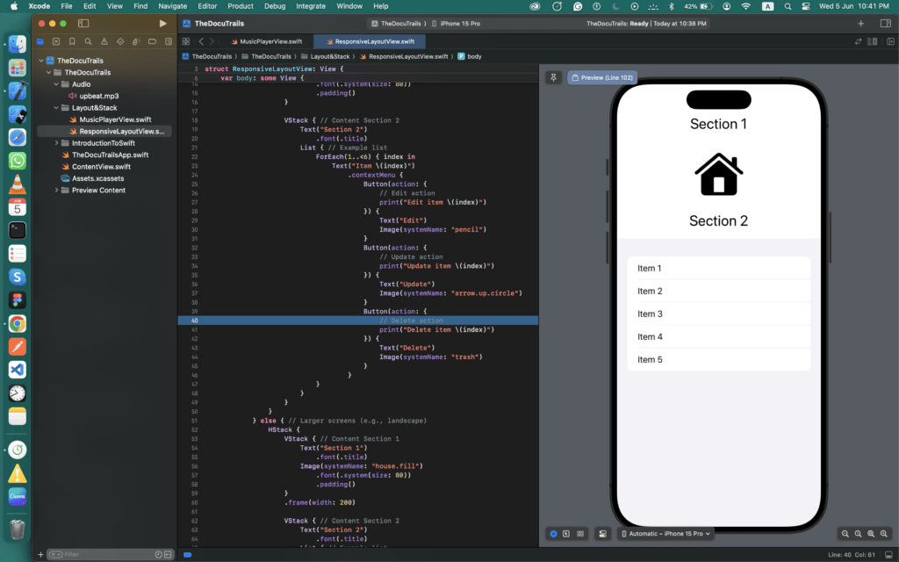Image resolution: width=899 pixels, height=562 pixels.
Task: Show only recently modified files filter
Action: click(158, 555)
